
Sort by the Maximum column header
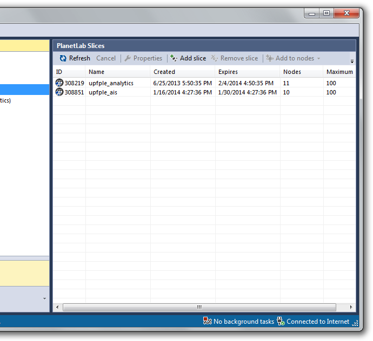coord(339,72)
